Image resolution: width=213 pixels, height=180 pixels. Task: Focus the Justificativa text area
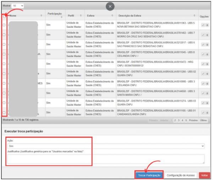(x=106, y=159)
